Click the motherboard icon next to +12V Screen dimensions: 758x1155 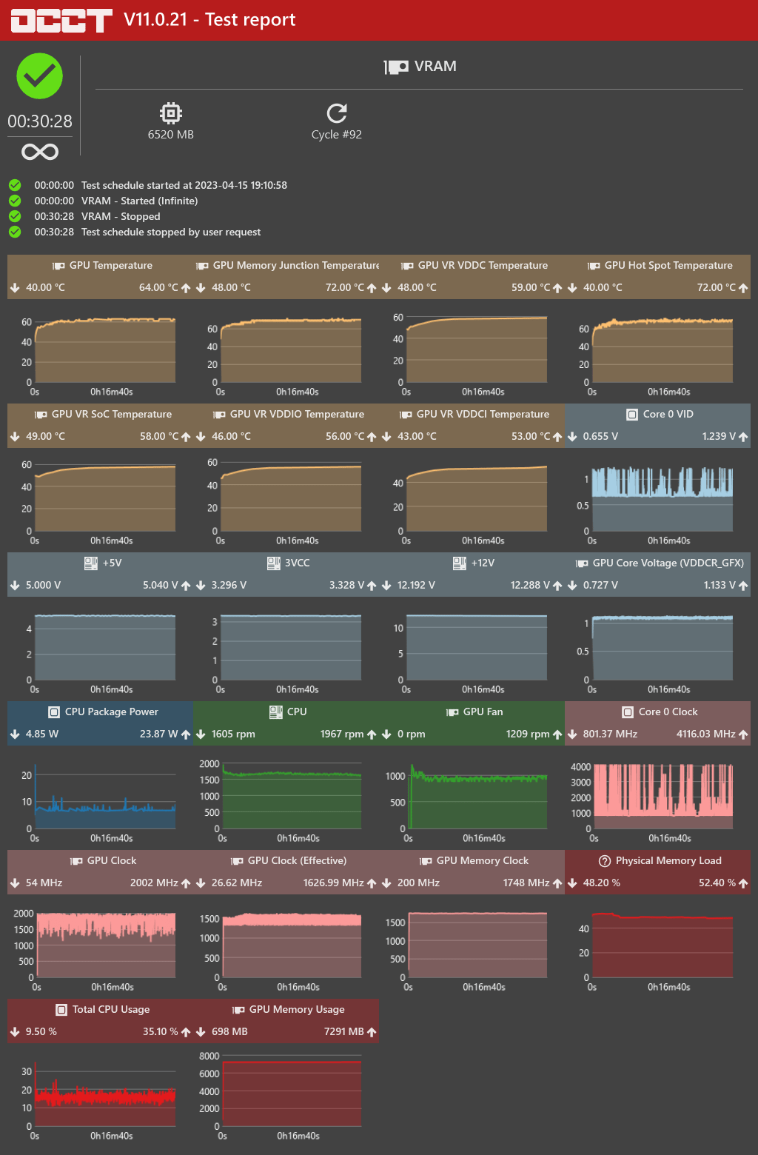459,563
